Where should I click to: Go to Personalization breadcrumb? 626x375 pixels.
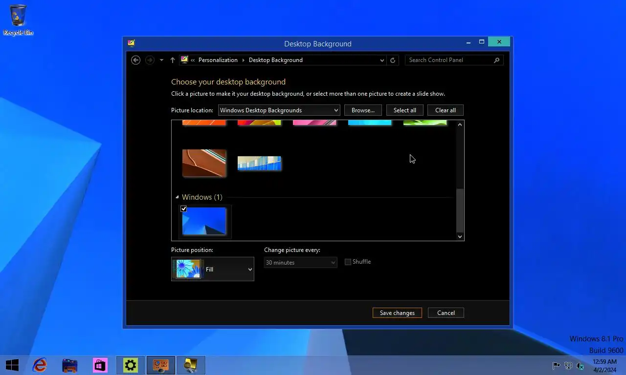tap(218, 60)
